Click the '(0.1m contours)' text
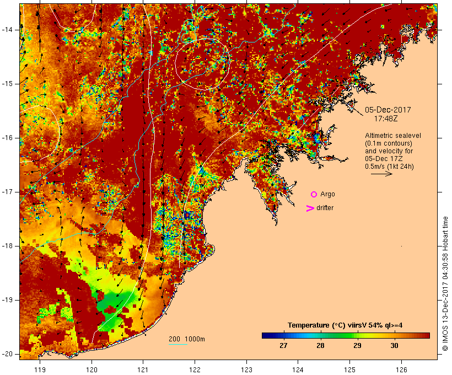Viewport: 452px width, 375px height. 389,143
